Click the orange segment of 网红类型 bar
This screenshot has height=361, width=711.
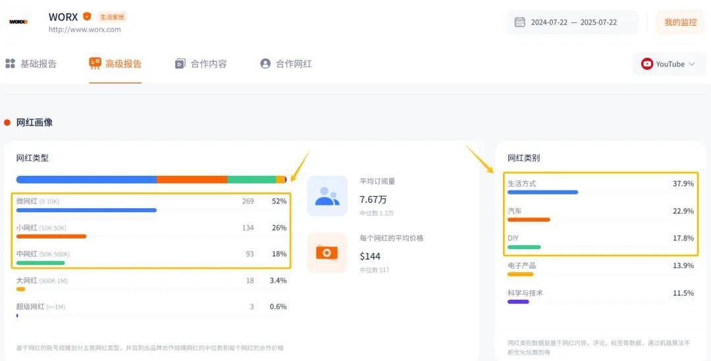(192, 180)
